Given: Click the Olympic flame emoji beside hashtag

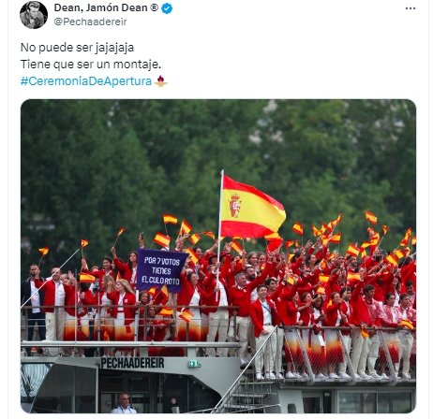Looking at the screenshot, I should (x=160, y=81).
